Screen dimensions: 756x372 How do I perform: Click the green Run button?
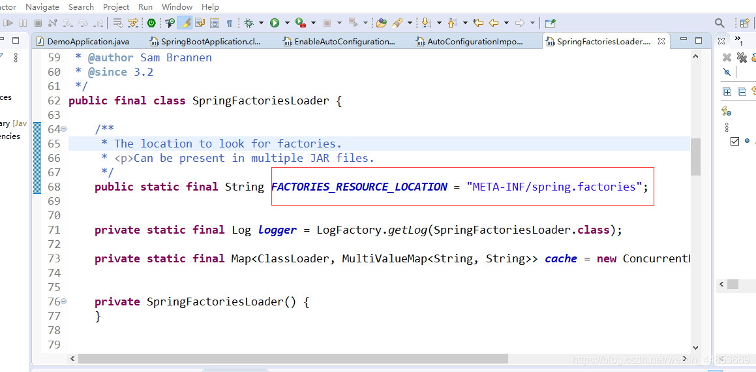click(x=275, y=23)
